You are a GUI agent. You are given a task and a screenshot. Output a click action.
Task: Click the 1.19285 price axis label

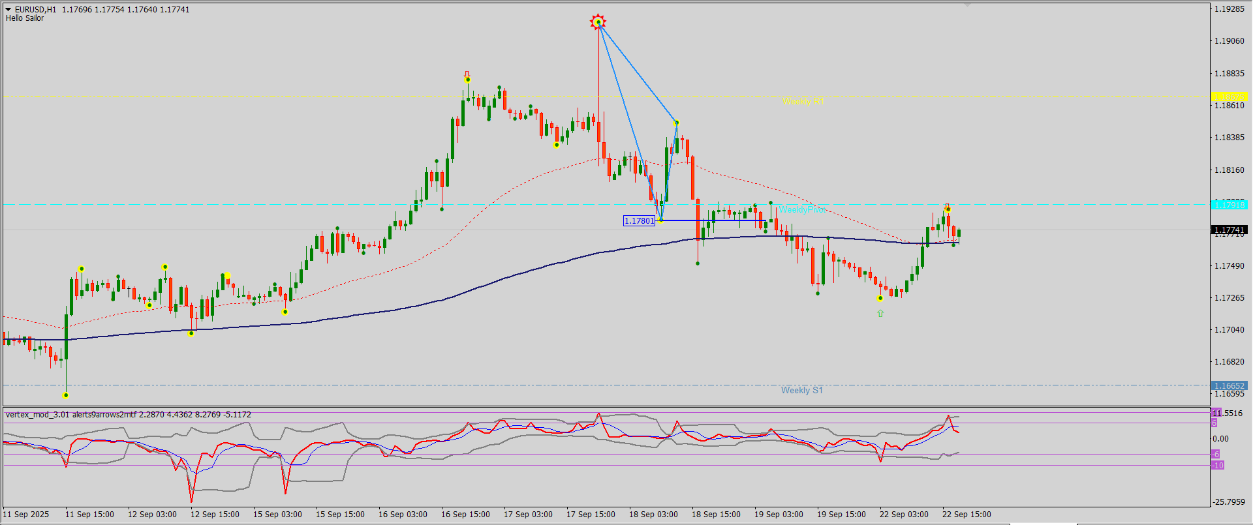(x=1230, y=9)
